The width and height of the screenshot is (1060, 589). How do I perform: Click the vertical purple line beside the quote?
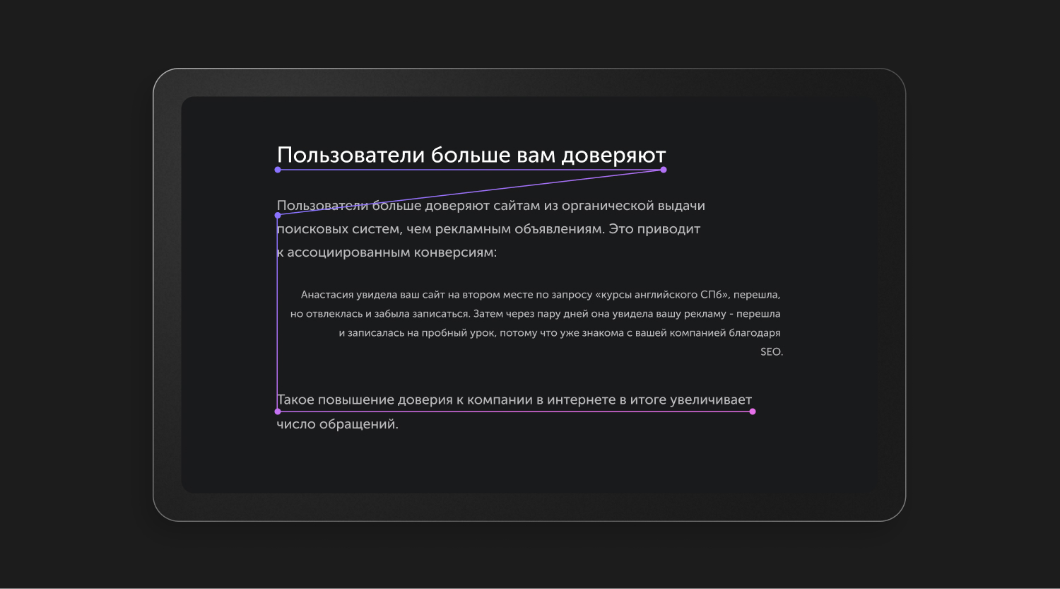click(277, 318)
